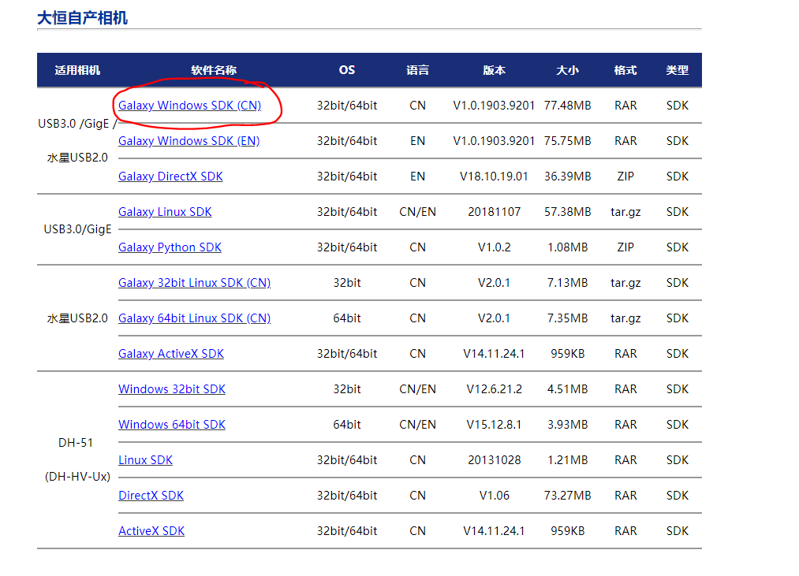
Task: Click ZIP format in Galaxy DirectX SDK row
Action: coord(625,177)
